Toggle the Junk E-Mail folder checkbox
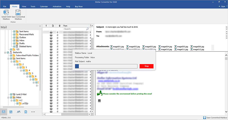The width and height of the screenshot is (228, 120). click(x=11, y=94)
